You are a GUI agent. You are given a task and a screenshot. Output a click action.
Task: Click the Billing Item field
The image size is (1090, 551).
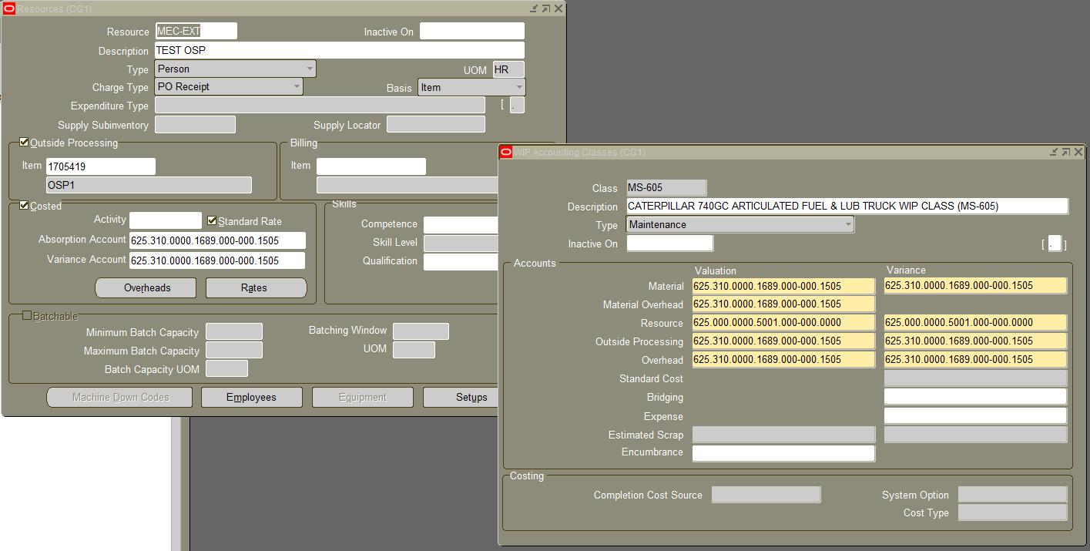pyautogui.click(x=371, y=166)
